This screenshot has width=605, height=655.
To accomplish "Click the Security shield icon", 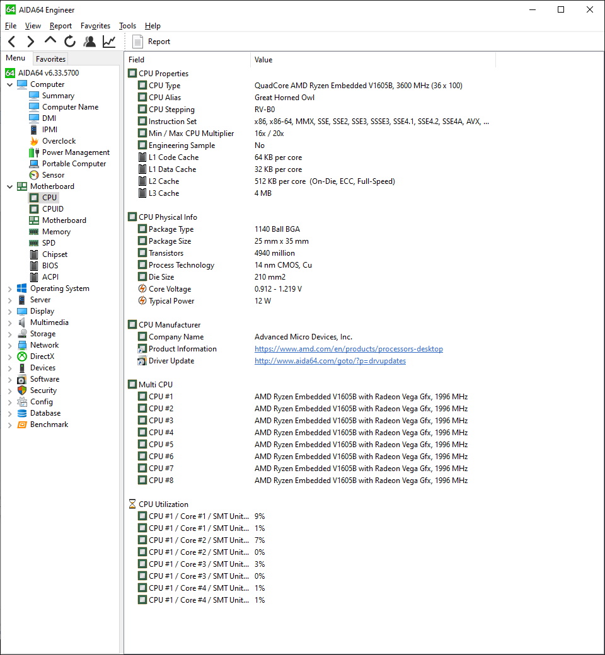I will [21, 390].
